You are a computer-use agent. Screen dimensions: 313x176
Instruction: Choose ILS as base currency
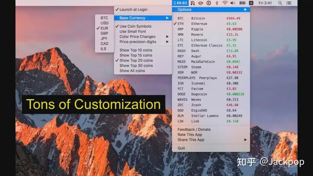point(104,49)
